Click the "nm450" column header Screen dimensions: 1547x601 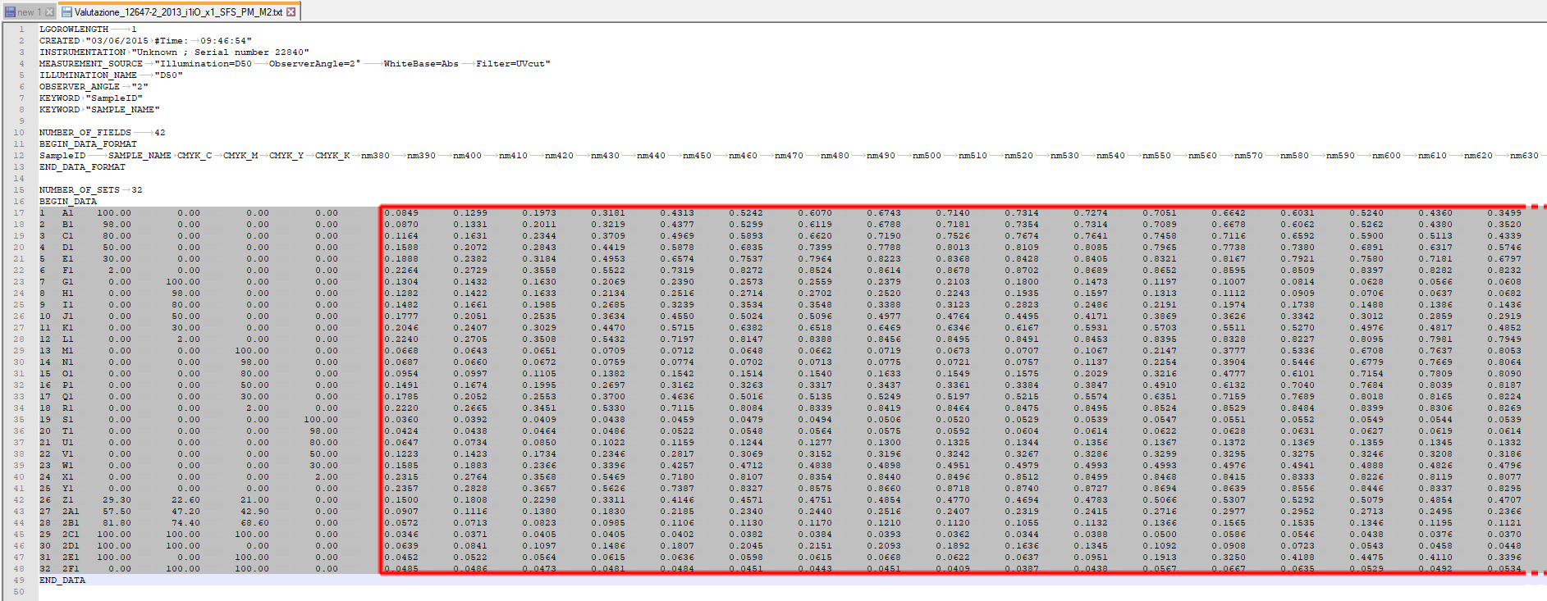click(x=697, y=156)
